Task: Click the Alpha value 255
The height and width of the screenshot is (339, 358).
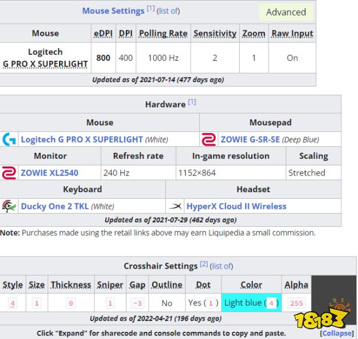Action: click(297, 303)
